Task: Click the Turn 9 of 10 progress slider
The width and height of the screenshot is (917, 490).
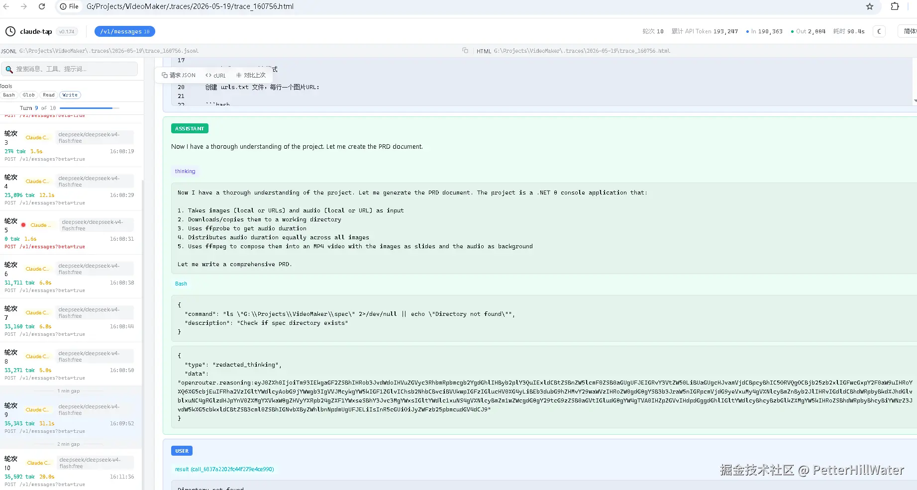Action: (89, 108)
